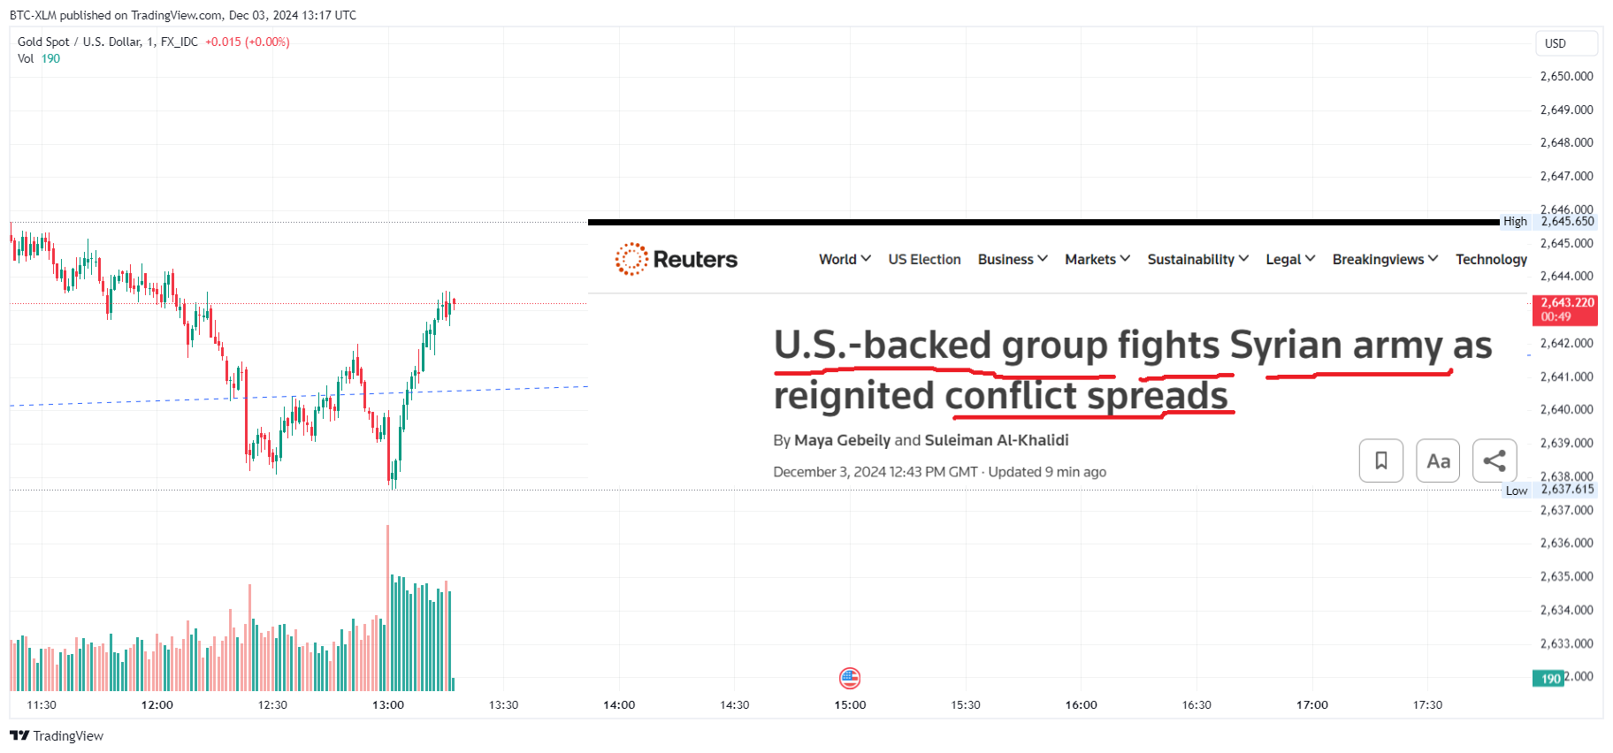Share the article using the share icon

(x=1495, y=460)
